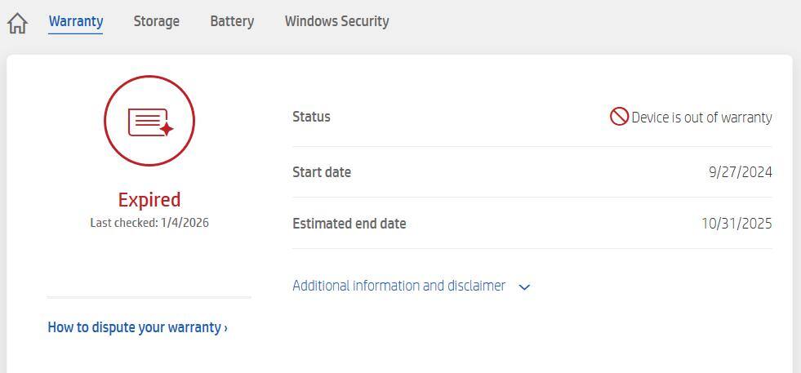Open the Warranty tab
The image size is (801, 373).
coord(76,21)
